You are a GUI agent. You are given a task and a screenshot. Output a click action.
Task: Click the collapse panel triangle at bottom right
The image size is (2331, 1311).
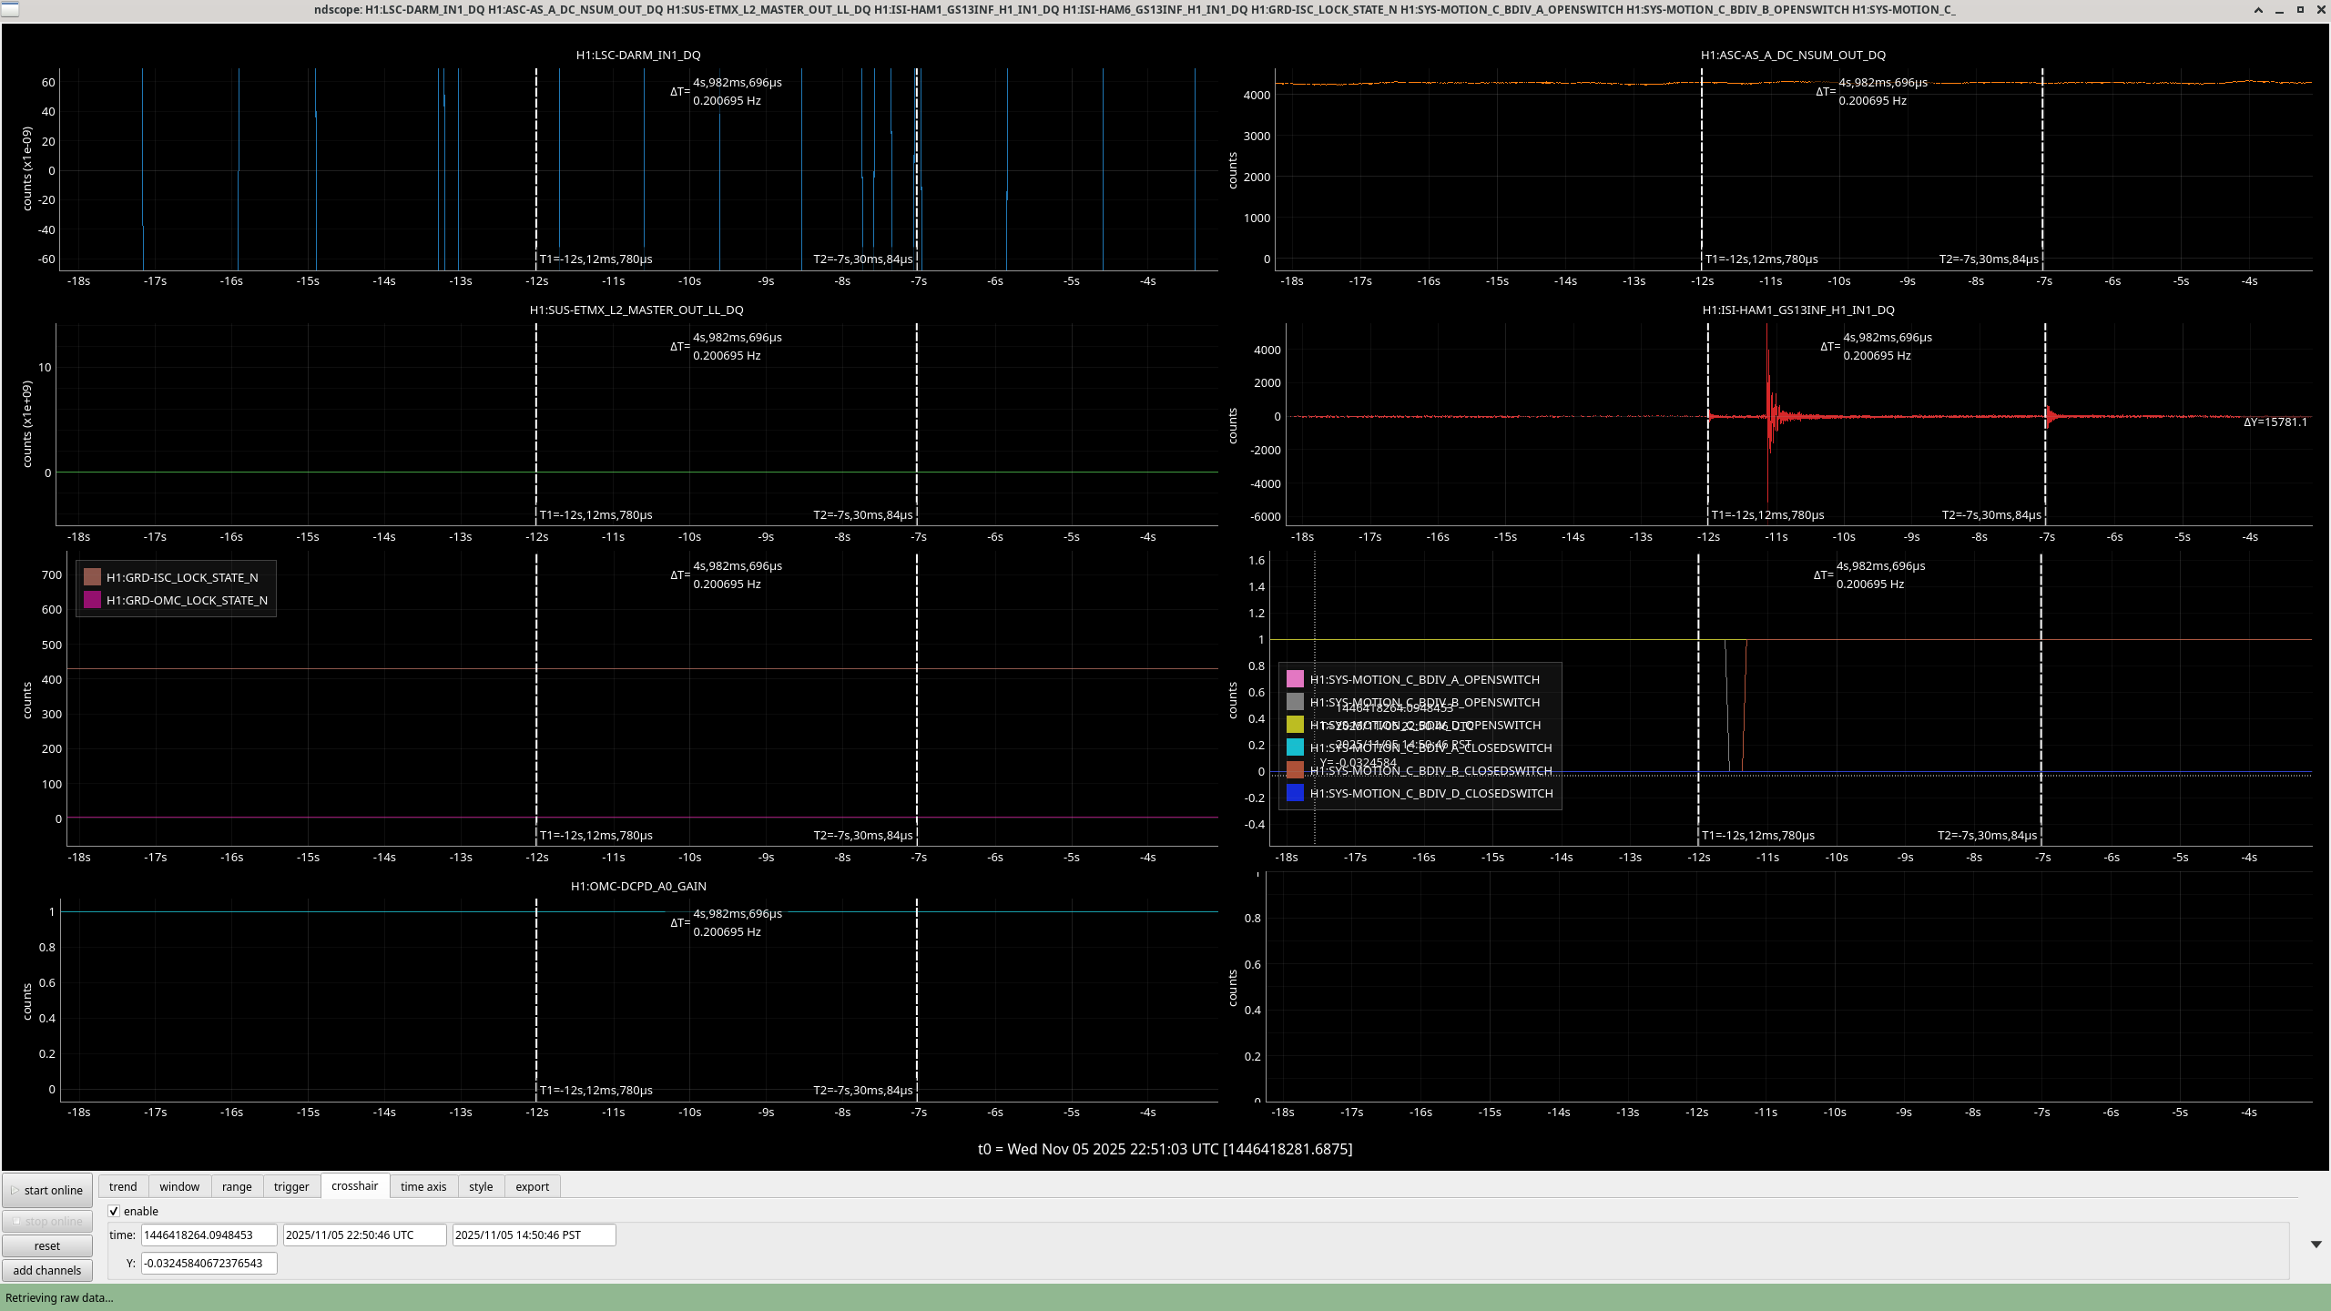click(2316, 1244)
